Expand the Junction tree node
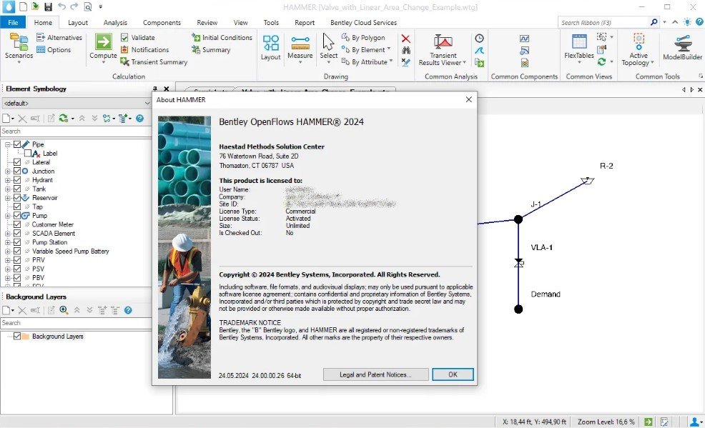The image size is (705, 428). 8,171
